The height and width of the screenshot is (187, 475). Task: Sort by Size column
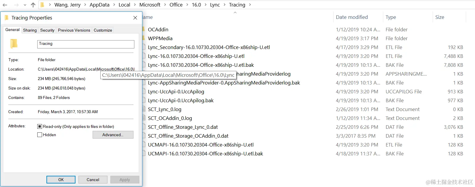pos(440,17)
